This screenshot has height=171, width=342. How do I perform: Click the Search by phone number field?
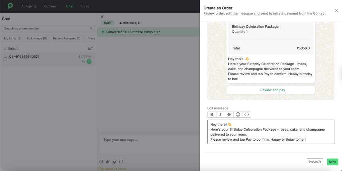click(x=48, y=29)
